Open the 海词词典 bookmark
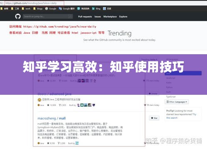This screenshot has width=207, height=149. [x=83, y=9]
